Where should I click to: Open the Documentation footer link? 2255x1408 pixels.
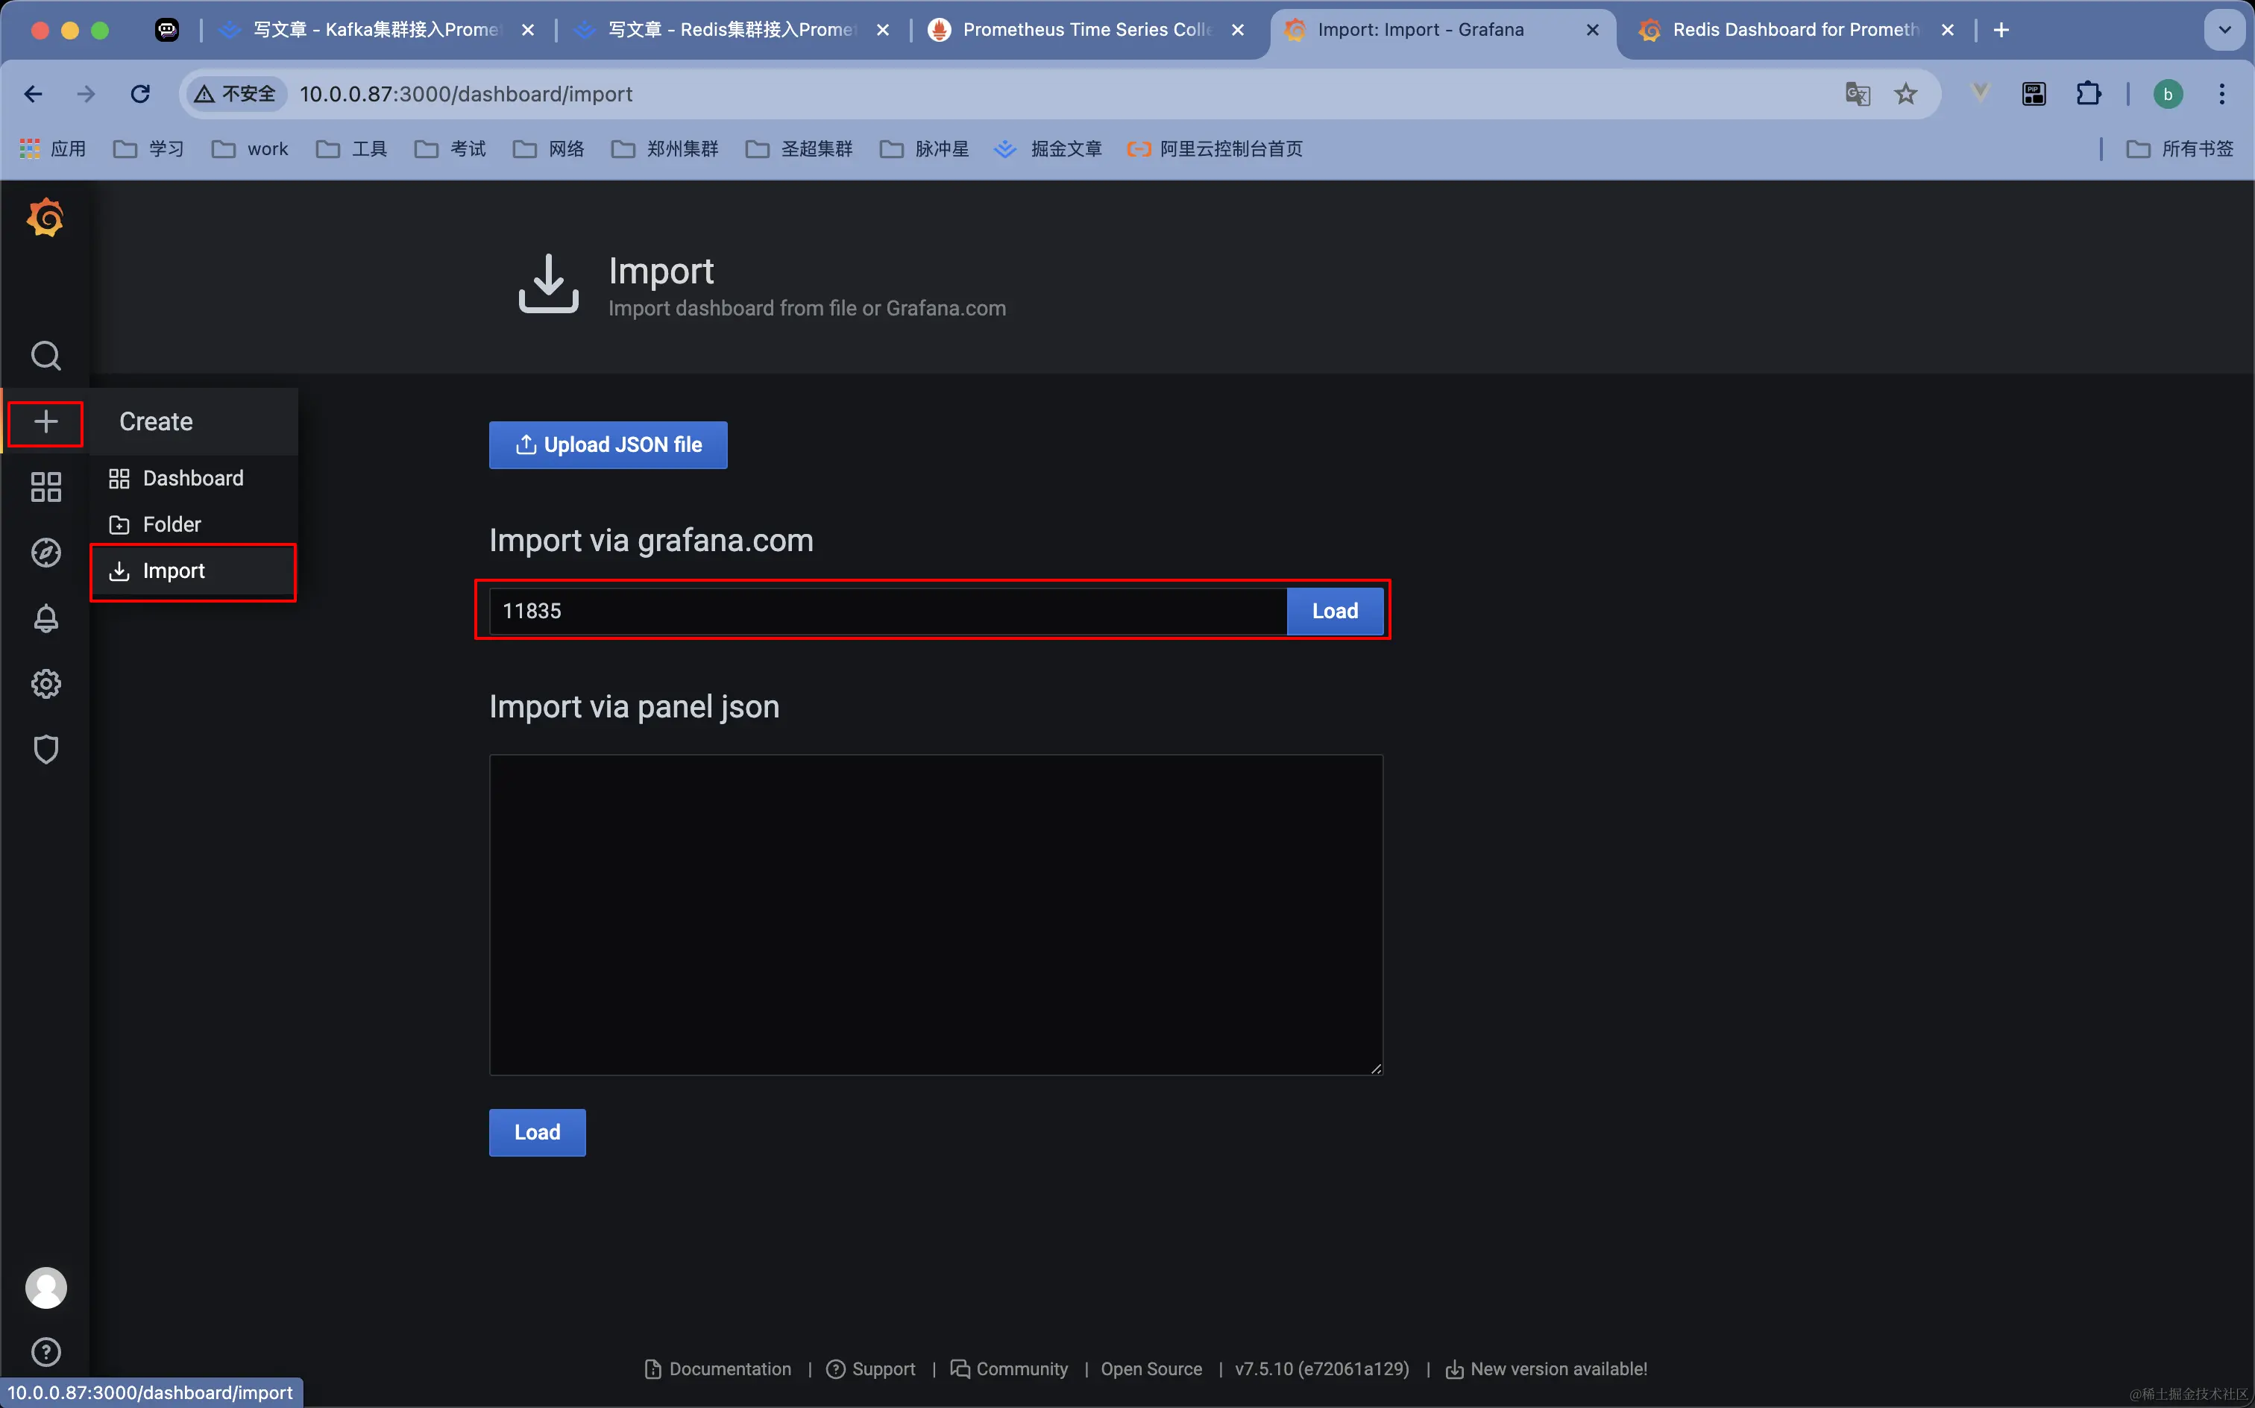[x=718, y=1369]
